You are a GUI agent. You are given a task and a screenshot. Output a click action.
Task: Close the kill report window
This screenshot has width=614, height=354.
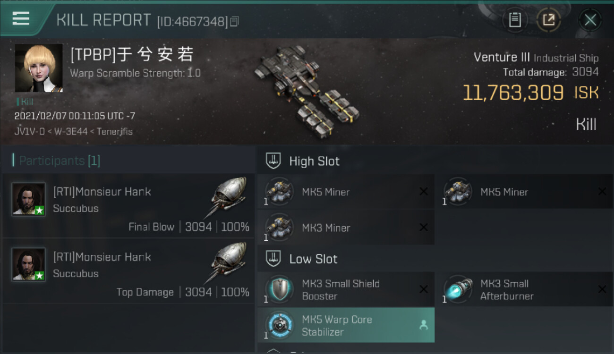590,20
